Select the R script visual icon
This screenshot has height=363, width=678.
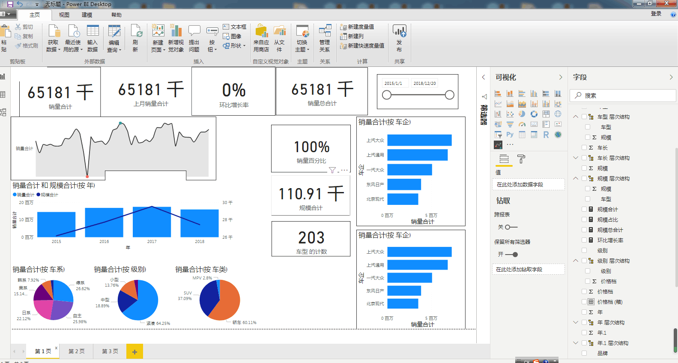click(x=546, y=135)
